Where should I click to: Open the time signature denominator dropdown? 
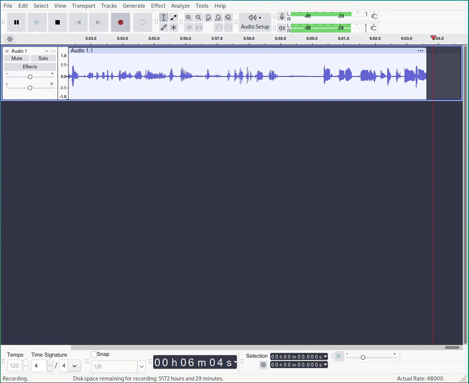coord(74,366)
